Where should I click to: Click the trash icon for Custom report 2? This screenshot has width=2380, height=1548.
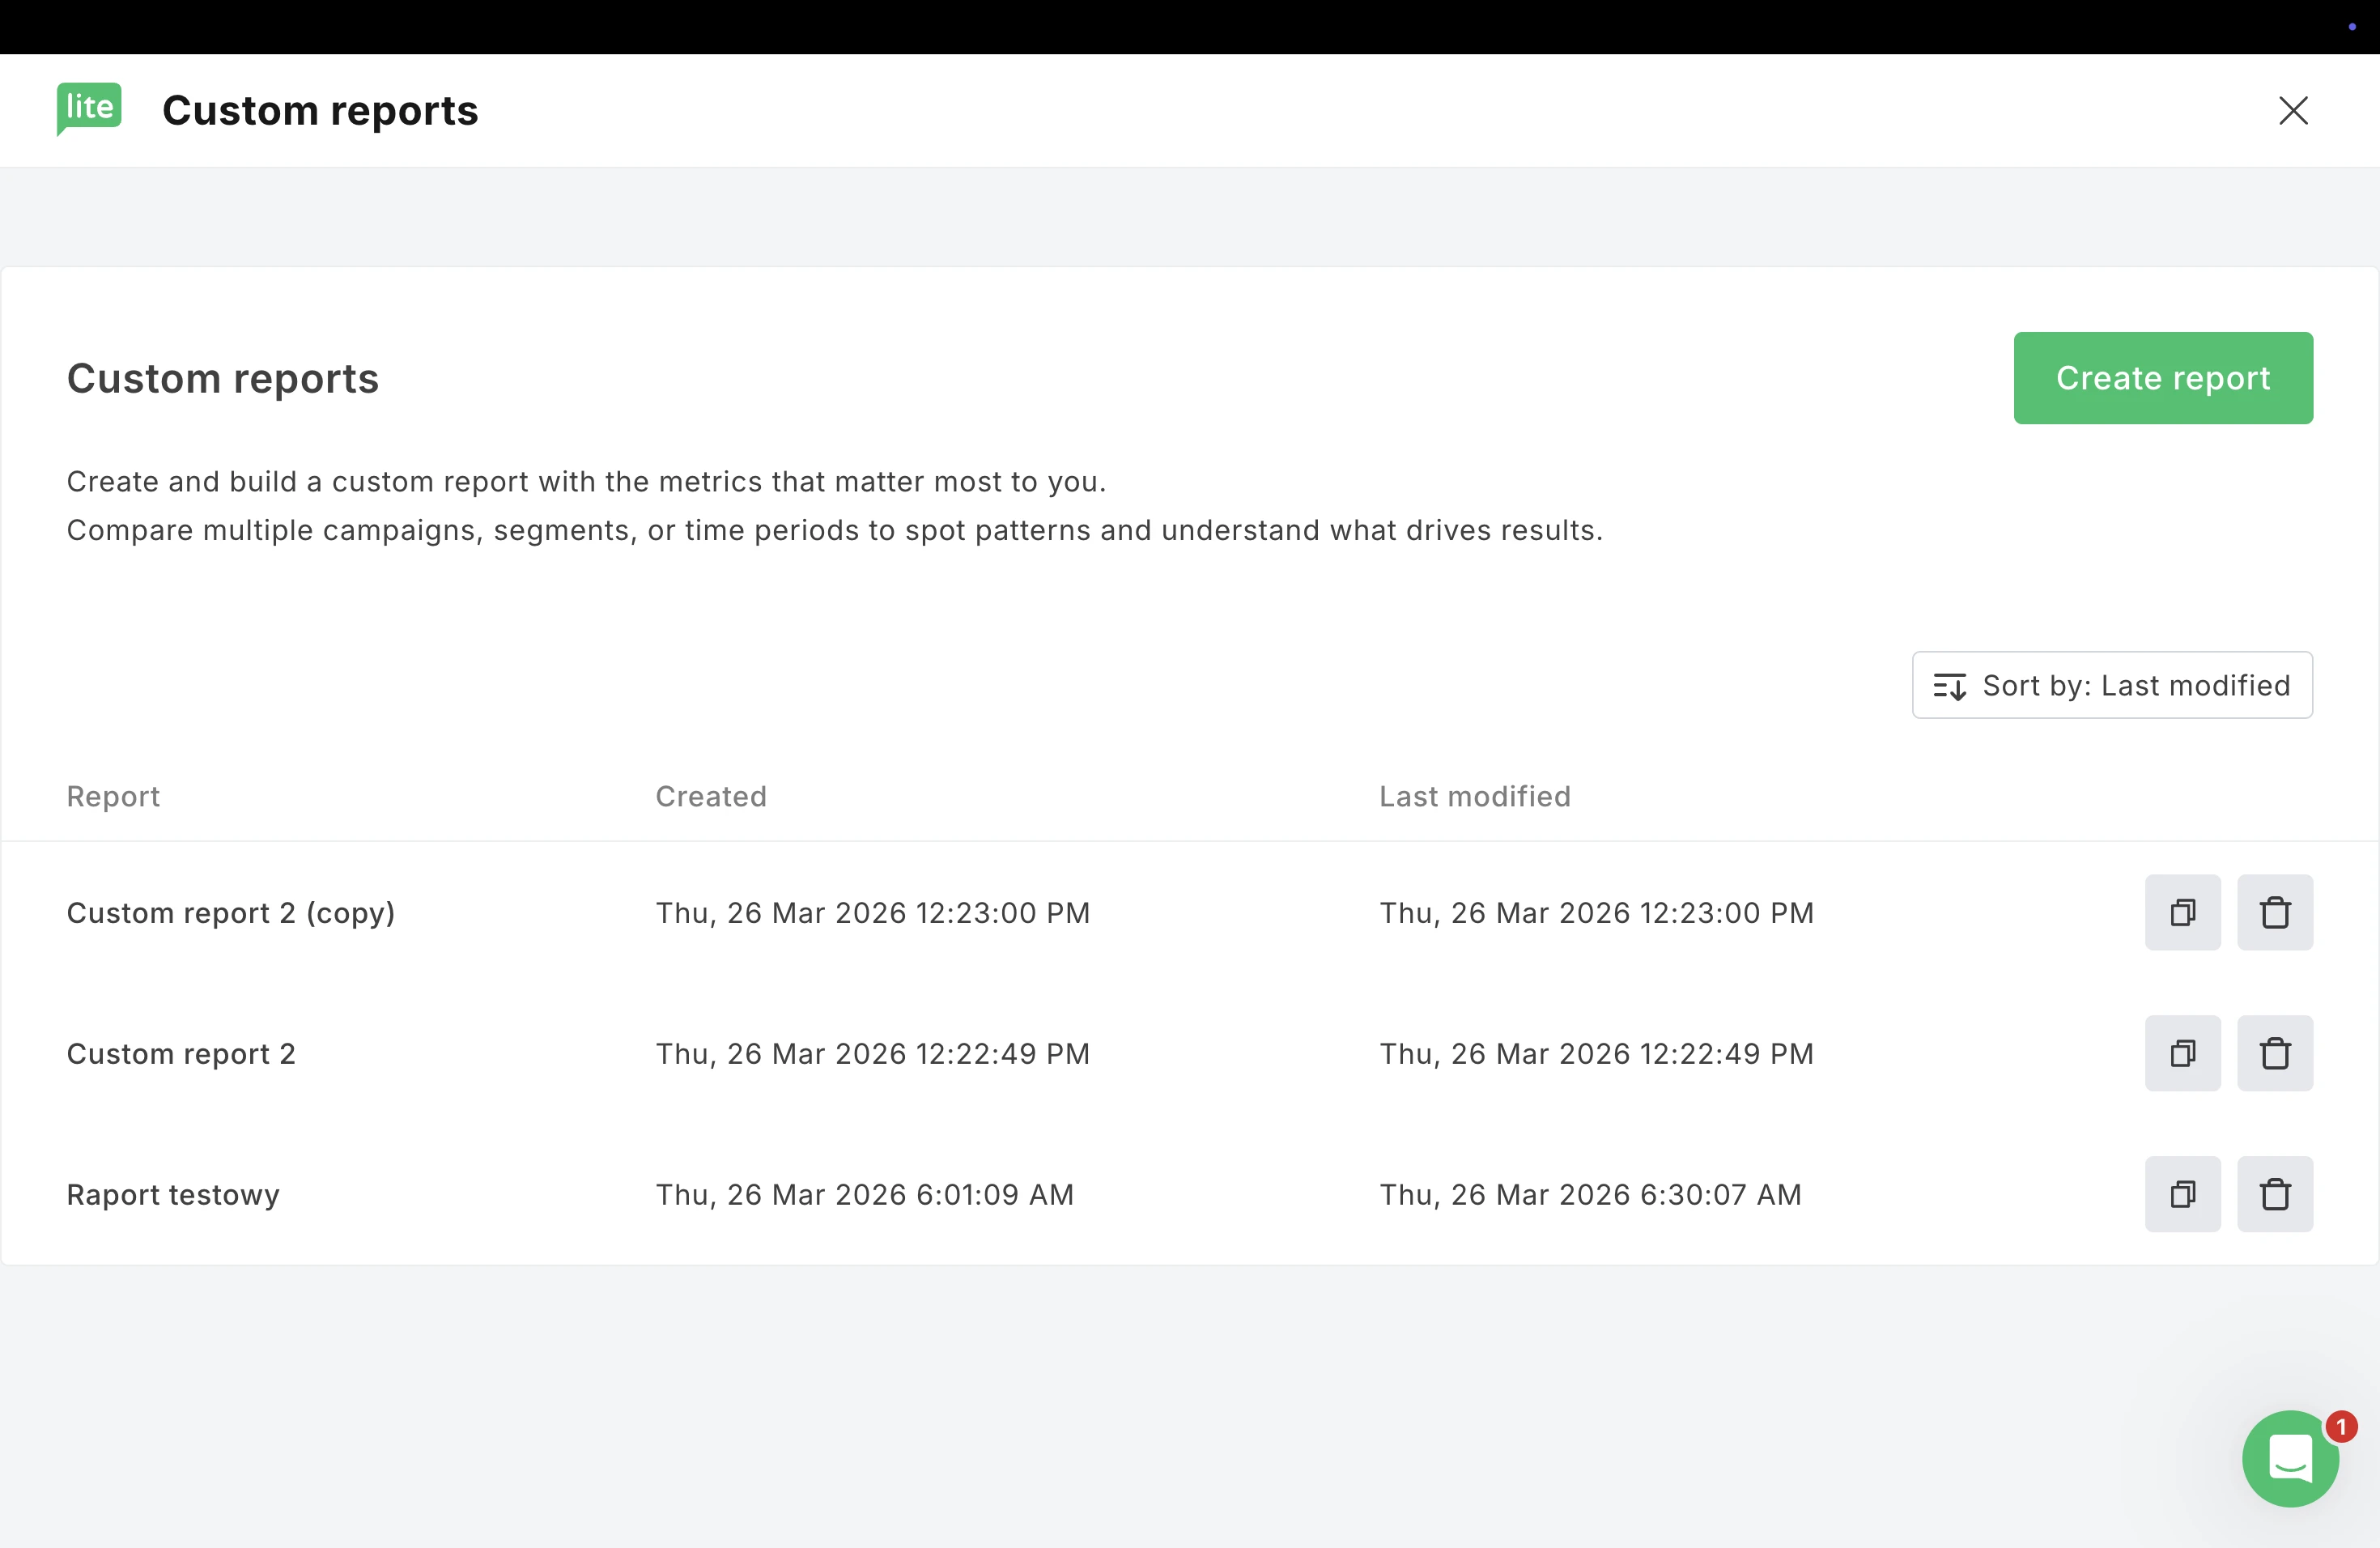(x=2274, y=1053)
